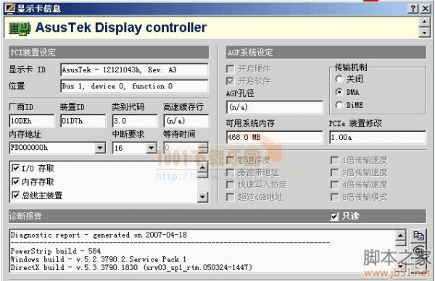Click the 传输机制 group label
435x281 pixels.
(x=351, y=67)
